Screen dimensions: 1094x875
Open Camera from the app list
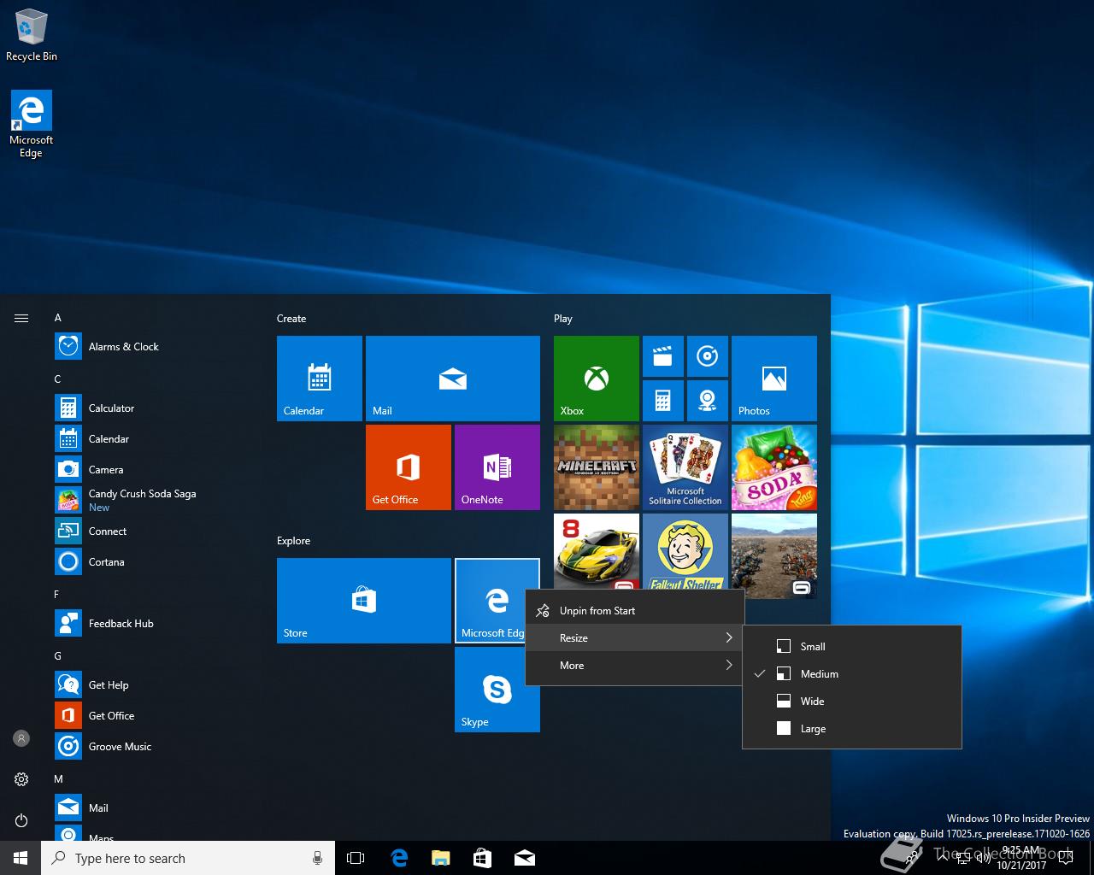coord(154,469)
